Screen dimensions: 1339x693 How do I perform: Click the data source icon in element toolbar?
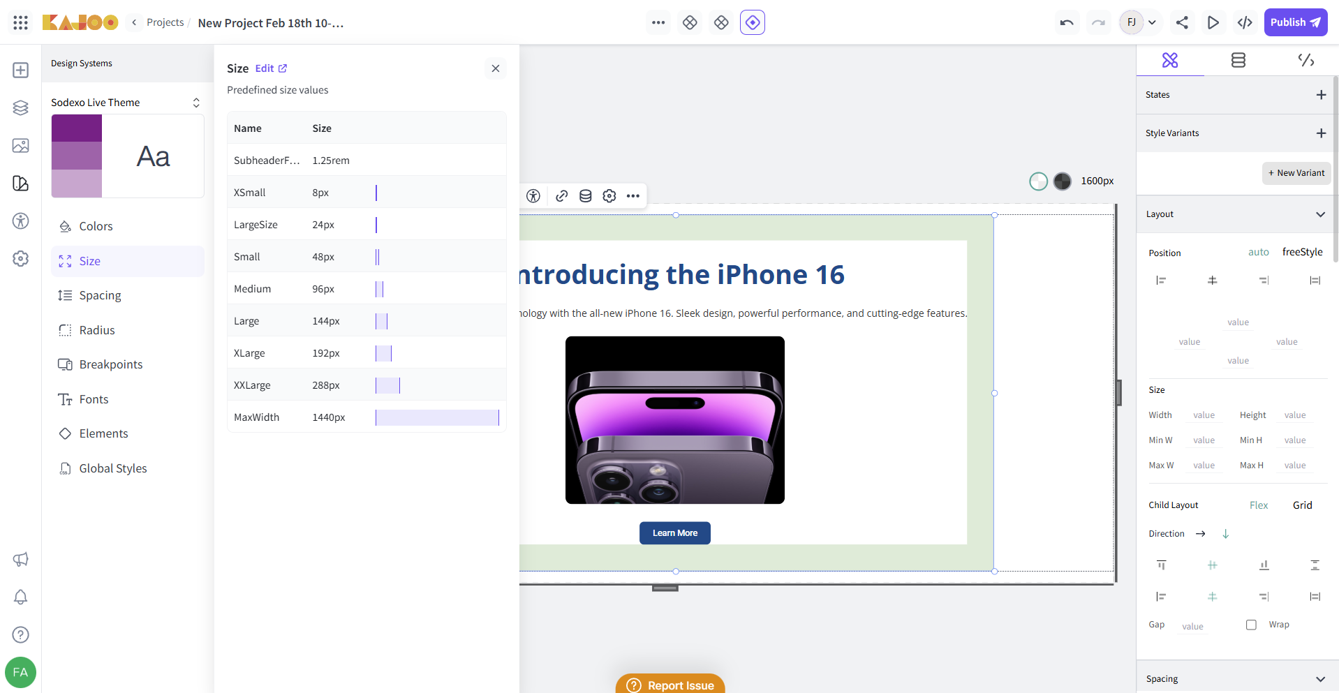586,196
